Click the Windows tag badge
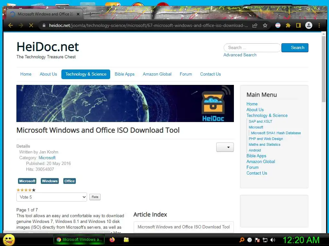The image size is (329, 246). point(49,181)
